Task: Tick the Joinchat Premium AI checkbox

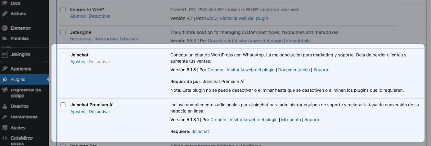Action: (63, 105)
